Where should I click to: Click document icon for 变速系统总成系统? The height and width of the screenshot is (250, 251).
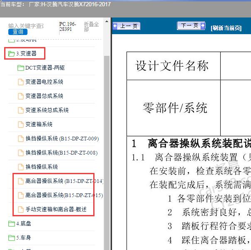21,110
